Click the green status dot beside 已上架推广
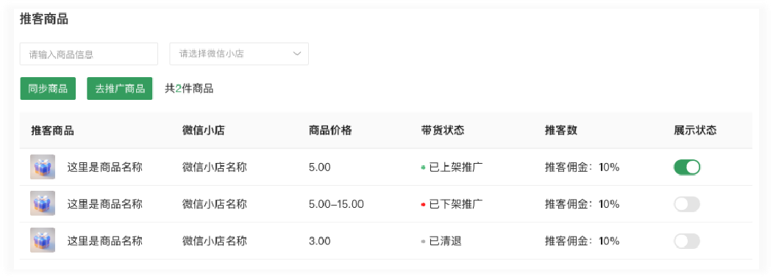Viewport: 773px width, 279px height. pos(423,167)
